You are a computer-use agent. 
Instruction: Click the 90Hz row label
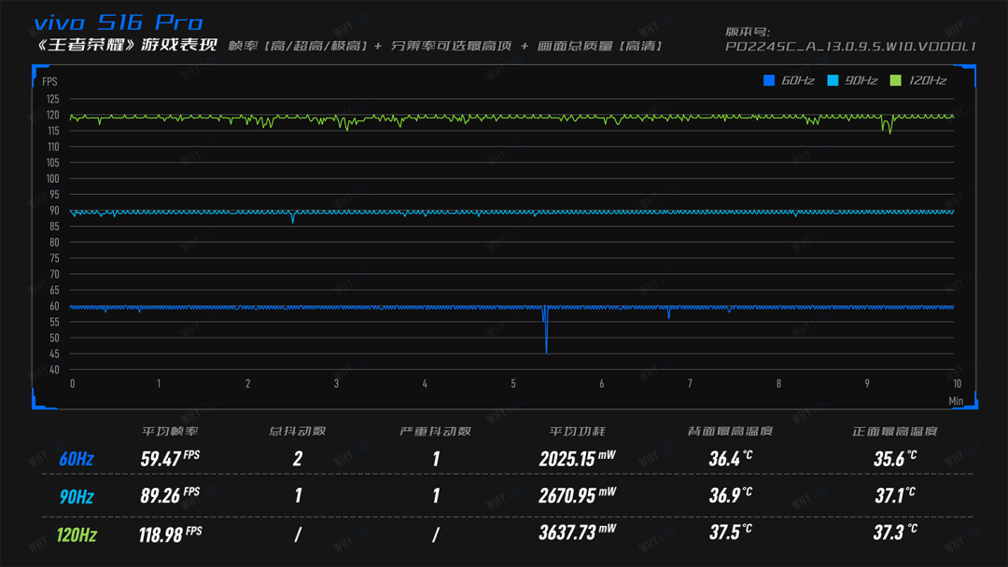pyautogui.click(x=77, y=496)
